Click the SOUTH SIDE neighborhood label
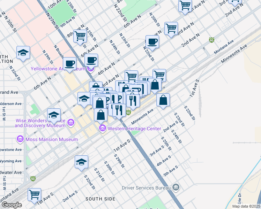Image resolution: width=261 pixels, height=209 pixels. click(100, 199)
